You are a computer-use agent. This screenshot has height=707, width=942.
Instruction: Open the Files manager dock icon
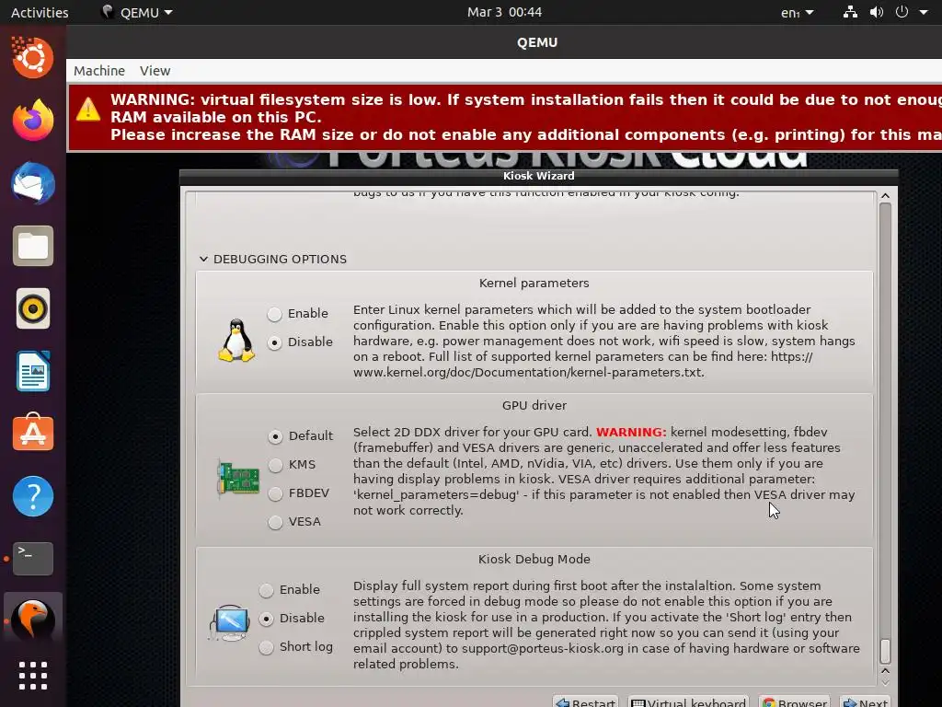(x=33, y=246)
